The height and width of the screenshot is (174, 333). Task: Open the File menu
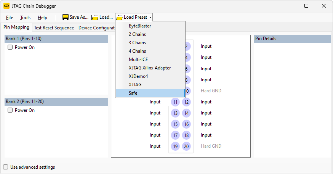coord(10,18)
